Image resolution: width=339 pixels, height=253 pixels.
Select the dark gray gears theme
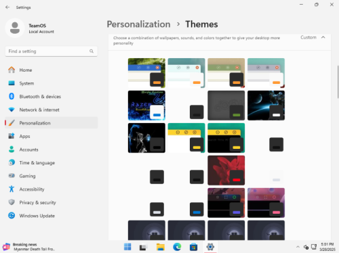click(226, 106)
